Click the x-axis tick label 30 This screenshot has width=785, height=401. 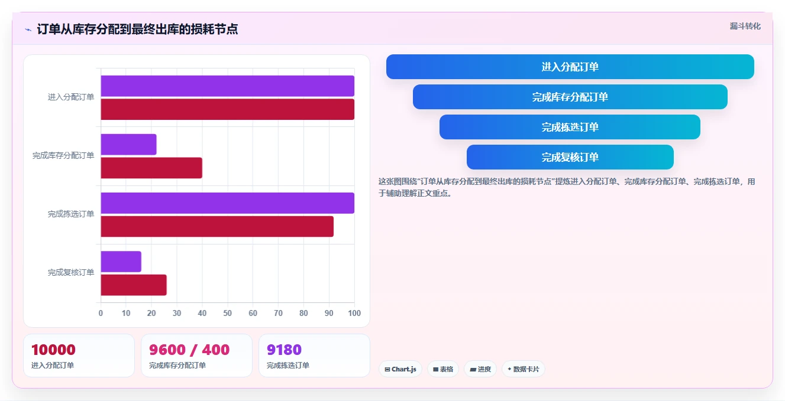pos(177,313)
